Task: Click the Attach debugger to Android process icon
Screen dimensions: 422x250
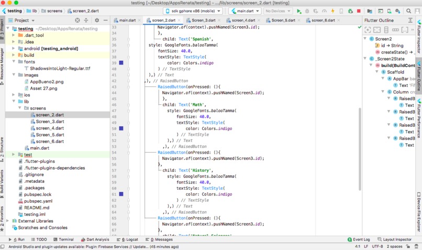Action: (x=350, y=11)
